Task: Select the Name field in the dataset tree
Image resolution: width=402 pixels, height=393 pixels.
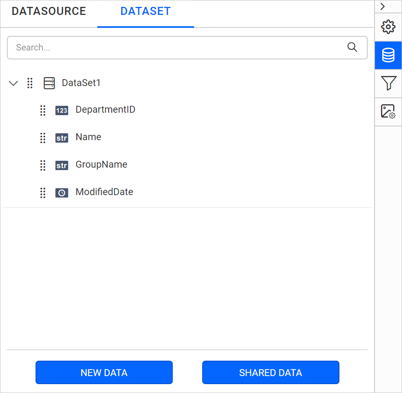Action: tap(88, 137)
